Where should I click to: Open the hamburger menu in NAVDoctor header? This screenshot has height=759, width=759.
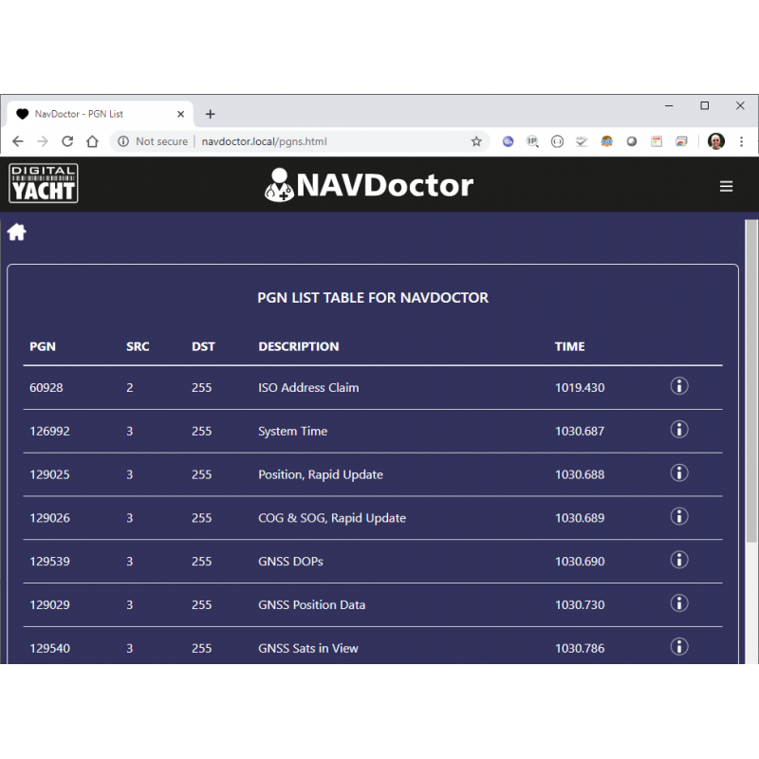pyautogui.click(x=726, y=186)
